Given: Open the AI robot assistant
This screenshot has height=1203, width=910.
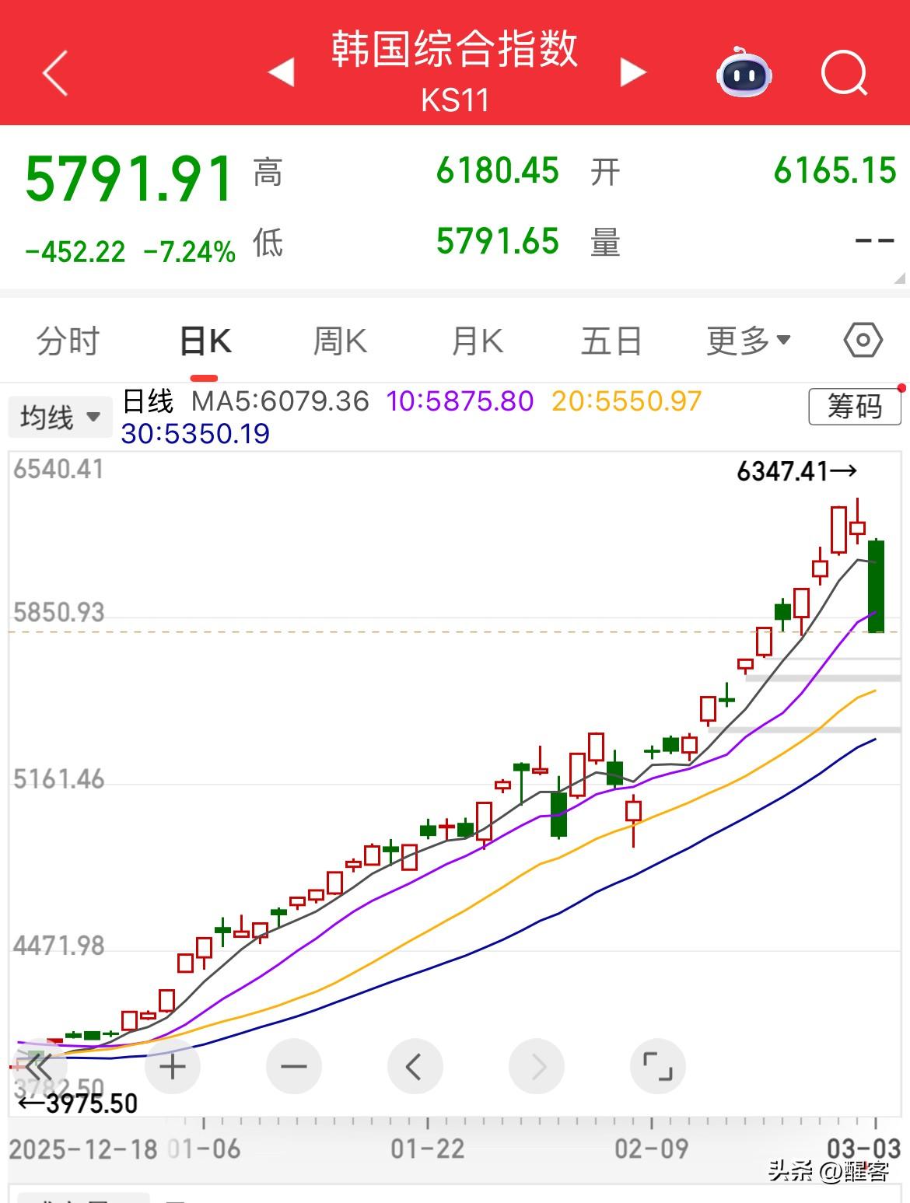Looking at the screenshot, I should [744, 74].
